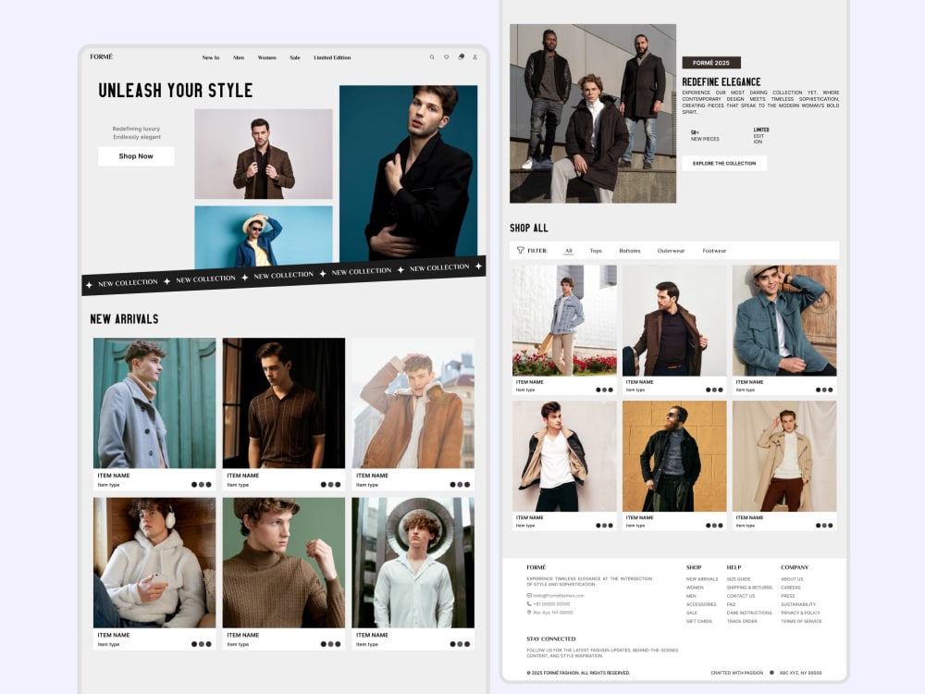Open the brown overcoat product in Shop All

coord(674,320)
